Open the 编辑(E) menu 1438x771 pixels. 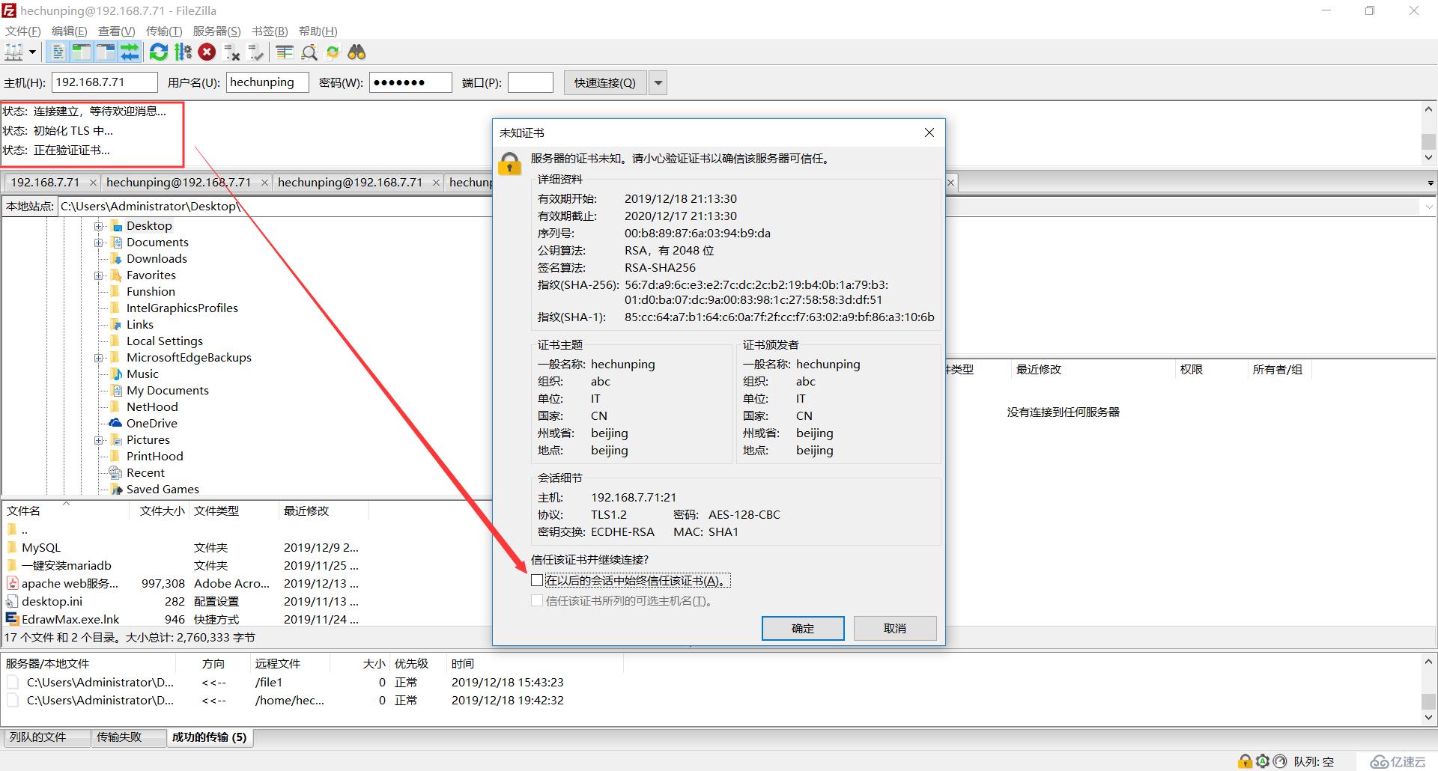(x=69, y=31)
